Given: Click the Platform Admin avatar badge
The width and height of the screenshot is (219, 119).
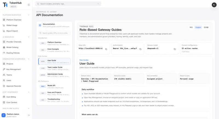Looking at the screenshot, I should pyautogui.click(x=4, y=115).
